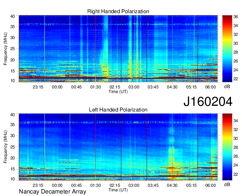Click the J160204 observation label

[208, 102]
